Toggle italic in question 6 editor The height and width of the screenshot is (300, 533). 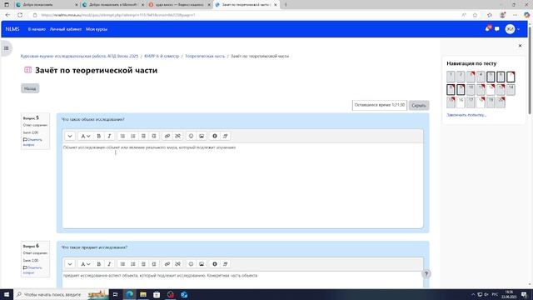(109, 264)
